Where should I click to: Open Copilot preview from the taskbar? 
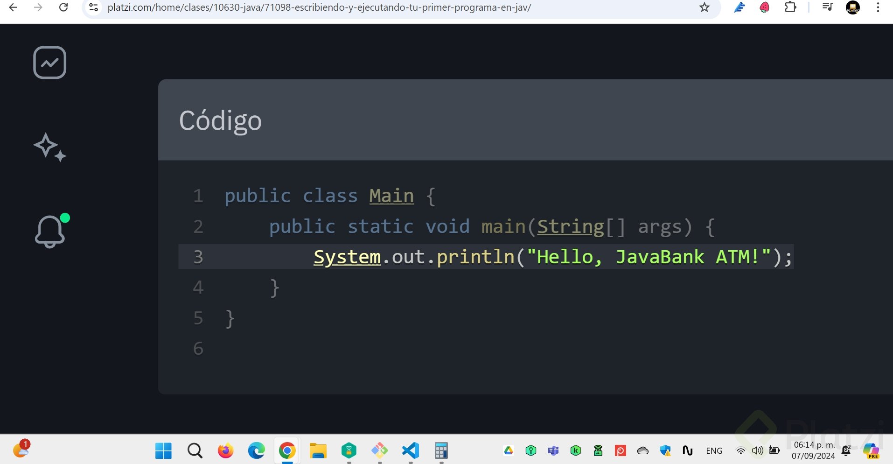[x=871, y=450]
